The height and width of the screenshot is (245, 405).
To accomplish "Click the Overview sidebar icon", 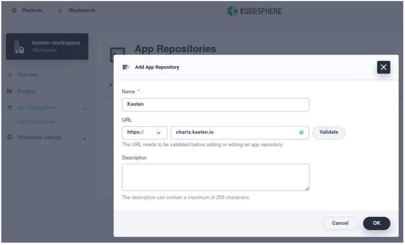I will [9, 74].
